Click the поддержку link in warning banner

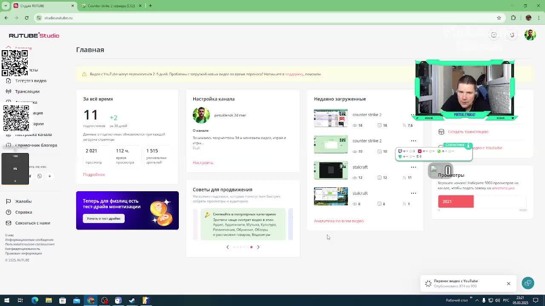[294, 74]
